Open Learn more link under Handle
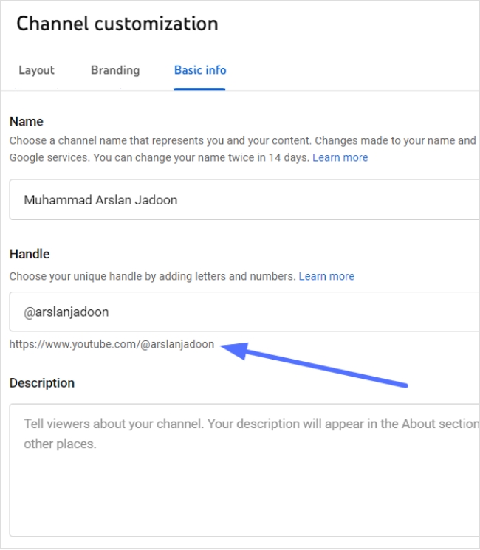This screenshot has width=480, height=550. click(326, 276)
